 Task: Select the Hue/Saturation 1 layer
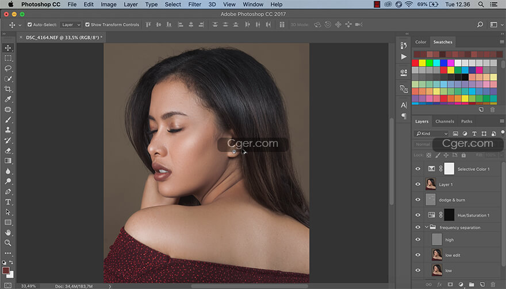473,215
